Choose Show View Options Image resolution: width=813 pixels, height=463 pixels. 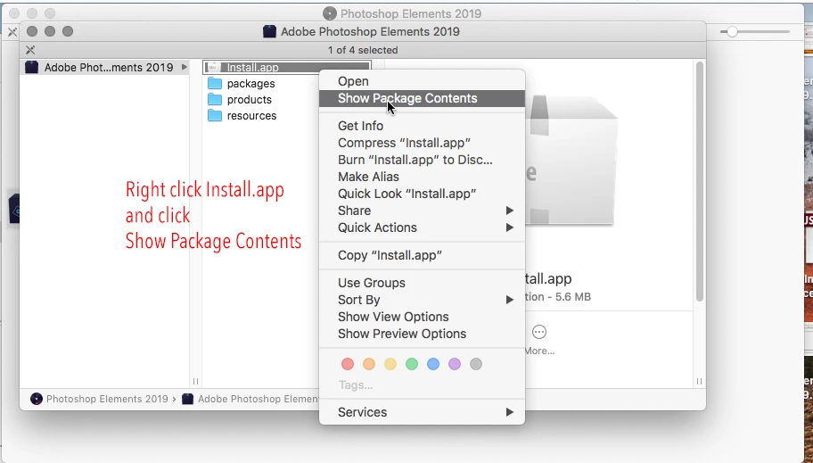click(422, 318)
